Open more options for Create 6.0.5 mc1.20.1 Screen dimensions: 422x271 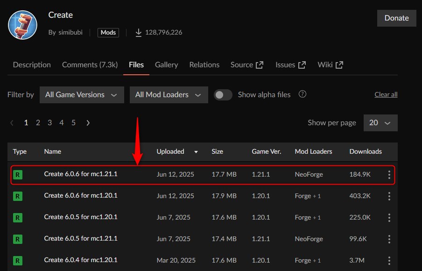[389, 217]
